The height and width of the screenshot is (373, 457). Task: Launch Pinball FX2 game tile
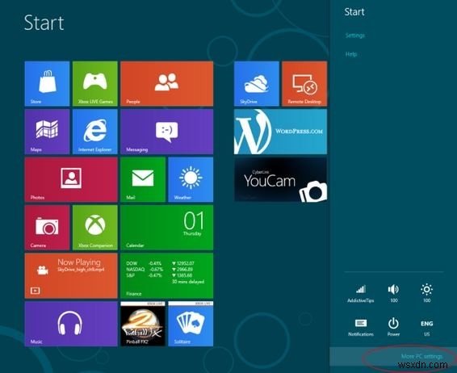(x=143, y=324)
